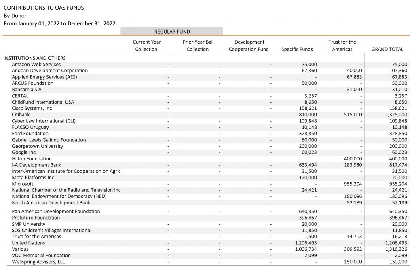Click United Nations specific funds value 1,206,493
Screen dimensions: 414x271
(x=306, y=243)
